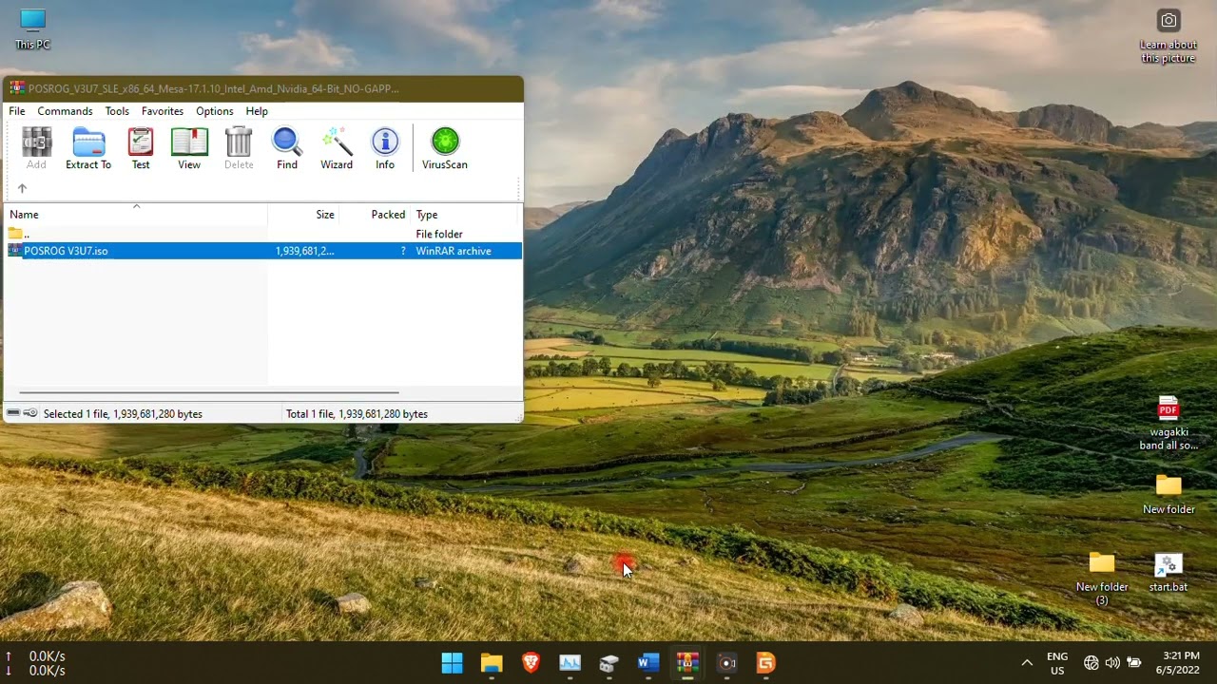This screenshot has height=684, width=1217.
Task: Go up one level arrow
Action: click(22, 188)
